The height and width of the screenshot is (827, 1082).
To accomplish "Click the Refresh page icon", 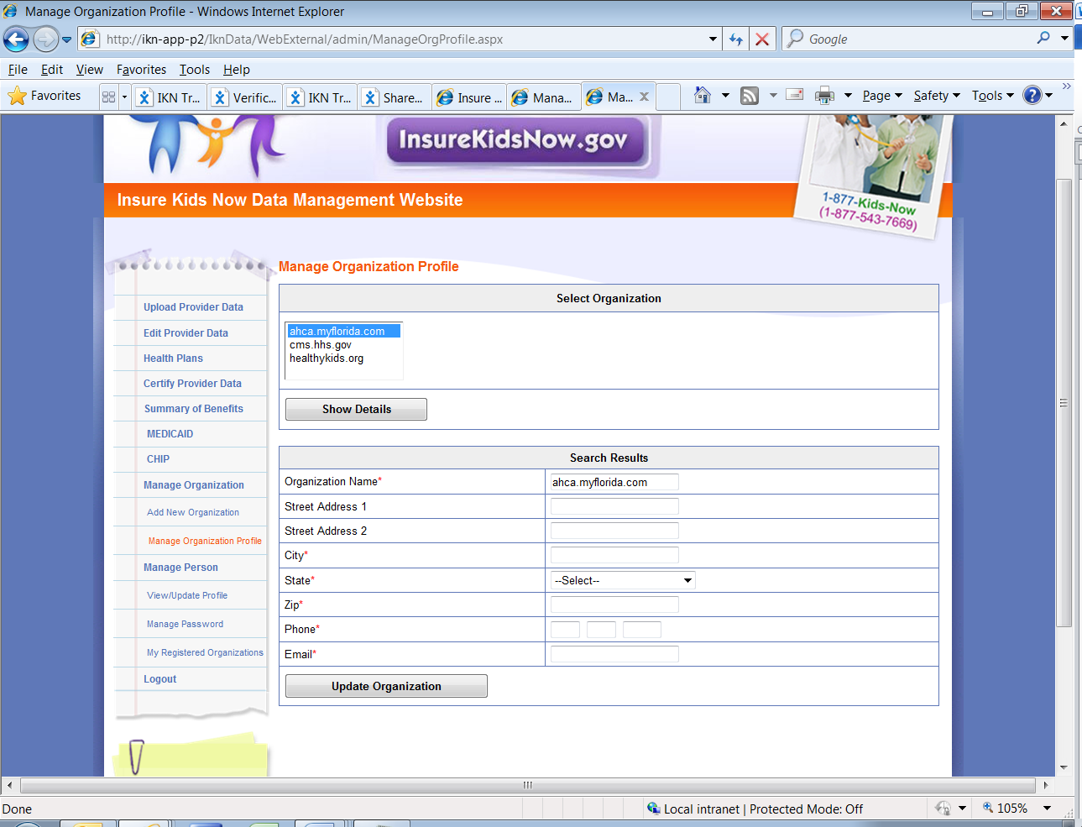I will pos(736,39).
